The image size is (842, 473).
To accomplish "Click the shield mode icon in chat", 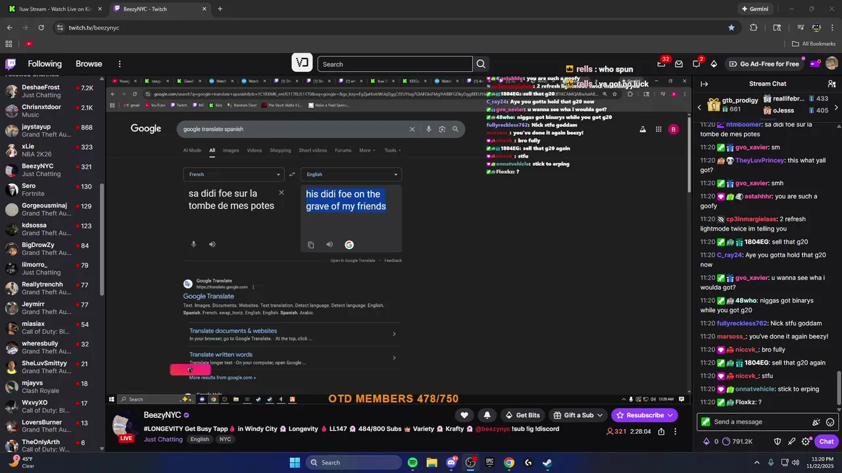I will click(777, 441).
